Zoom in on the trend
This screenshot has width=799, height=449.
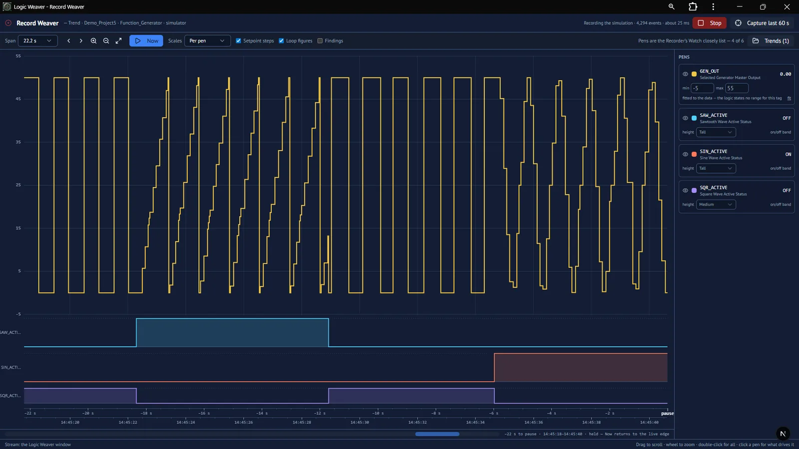[93, 41]
